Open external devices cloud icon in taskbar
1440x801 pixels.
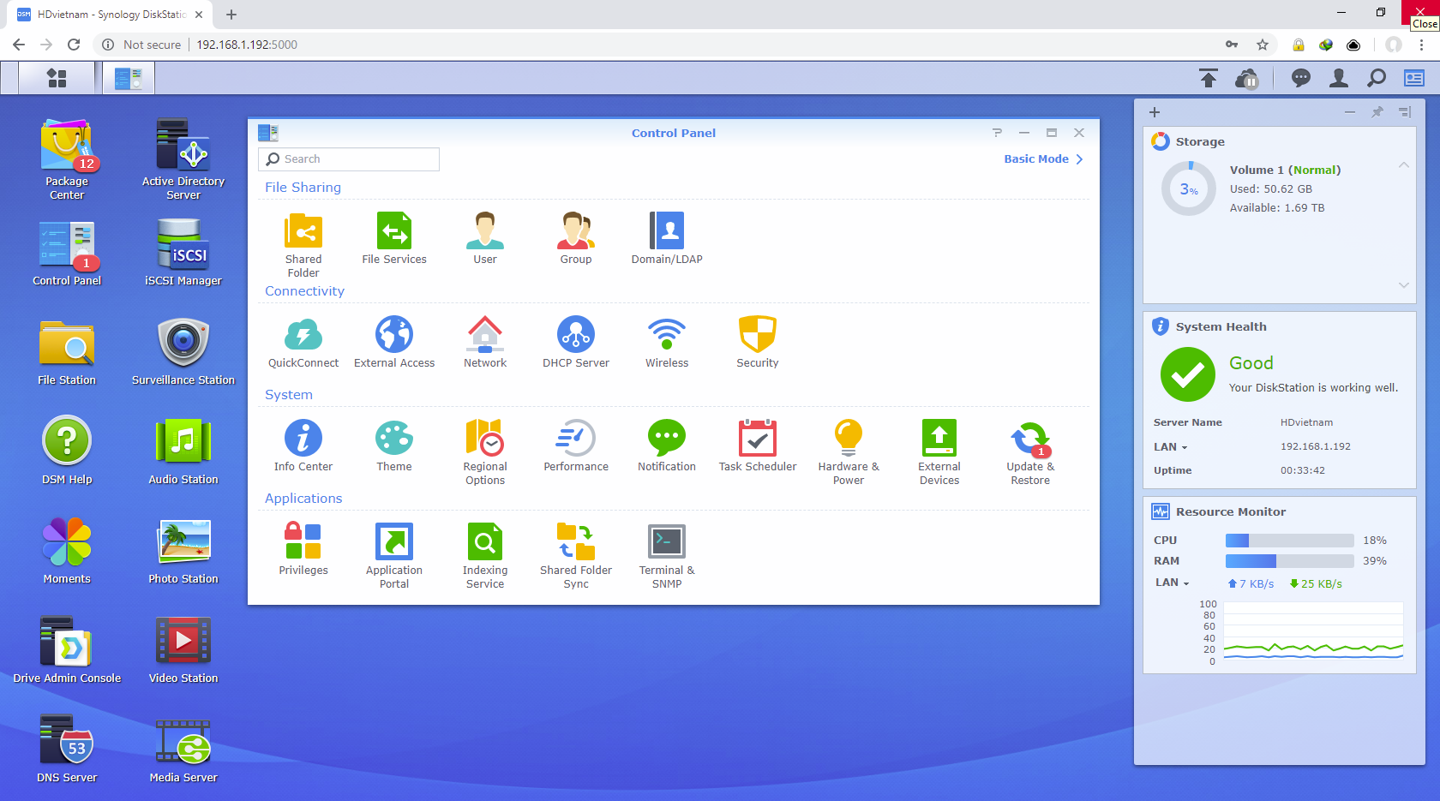(1247, 79)
